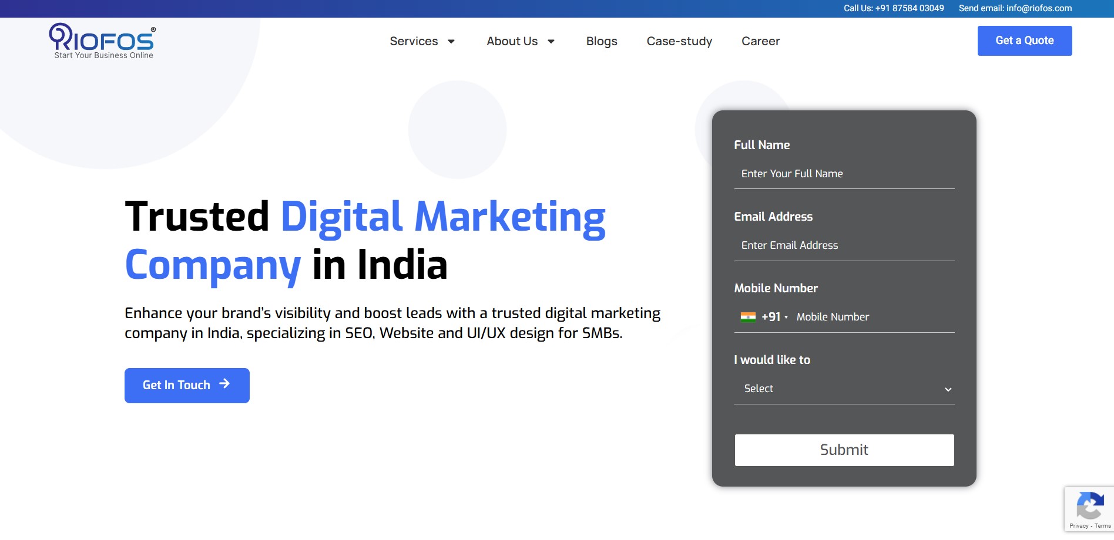The width and height of the screenshot is (1114, 540).
Task: Click the India flag icon
Action: [748, 317]
